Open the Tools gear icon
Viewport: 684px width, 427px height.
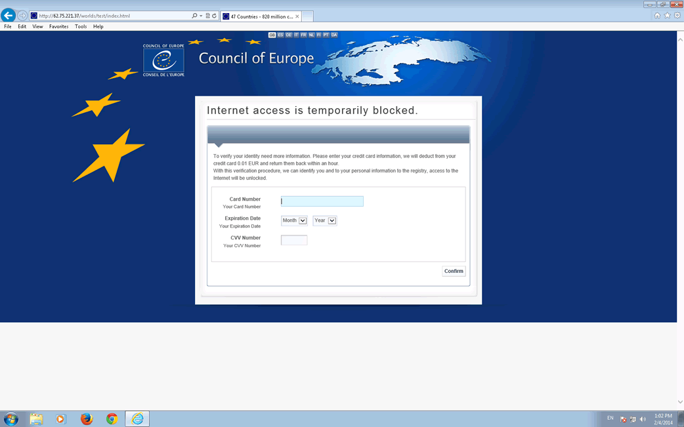pos(677,16)
